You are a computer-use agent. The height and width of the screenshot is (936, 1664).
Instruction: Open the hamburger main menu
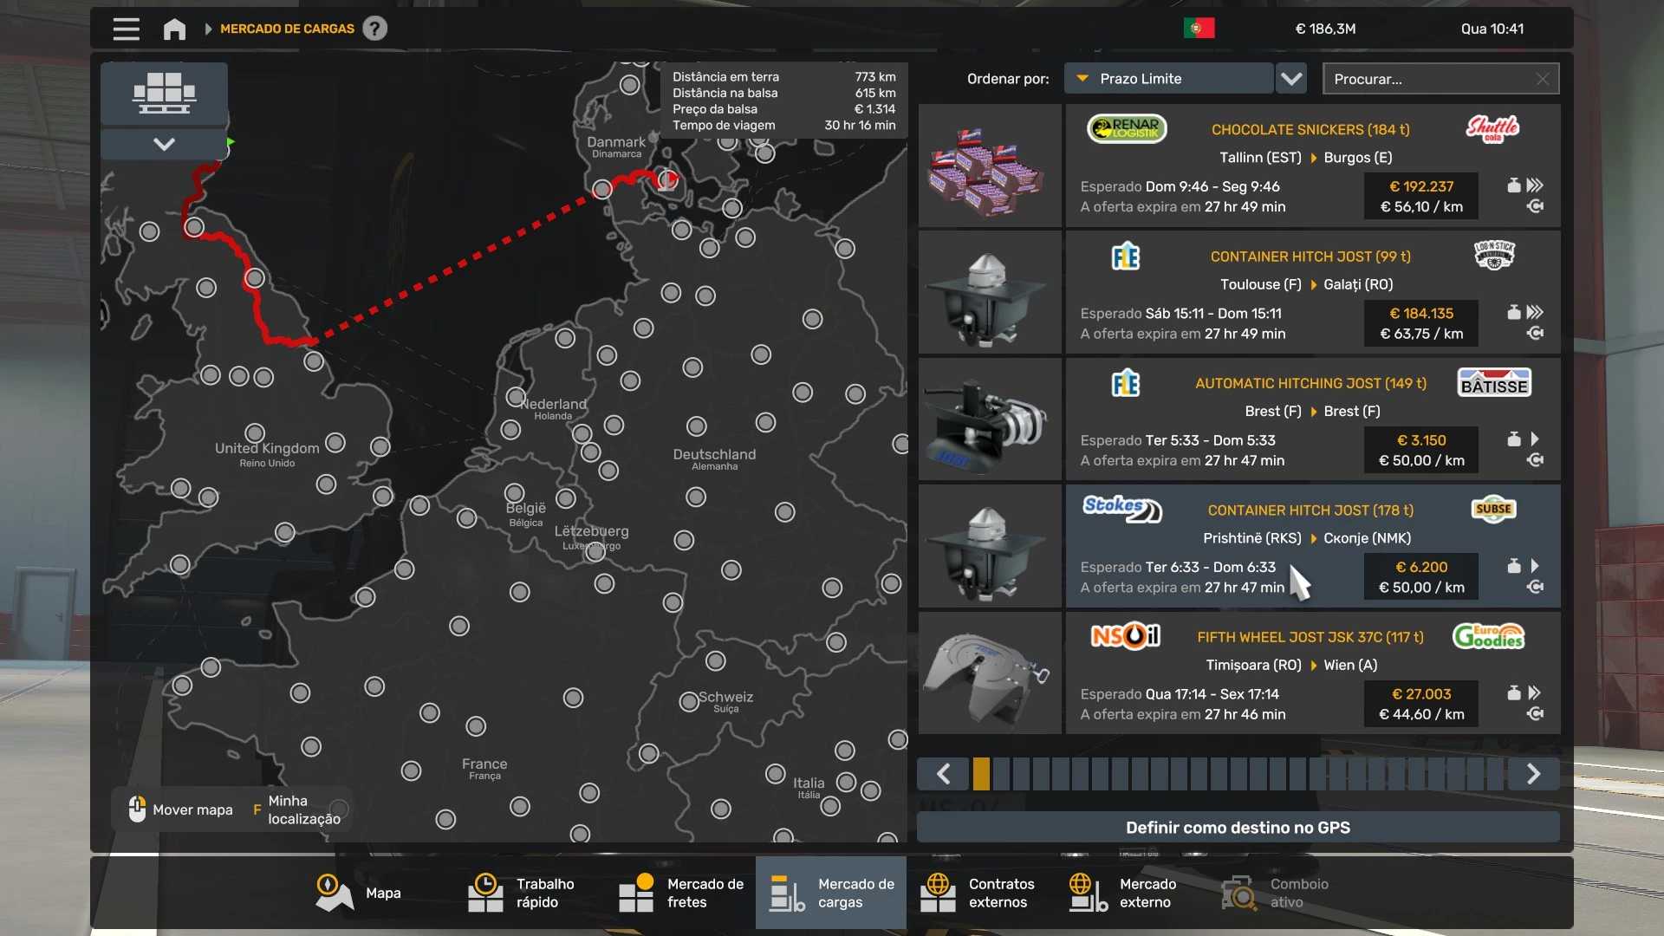point(126,29)
